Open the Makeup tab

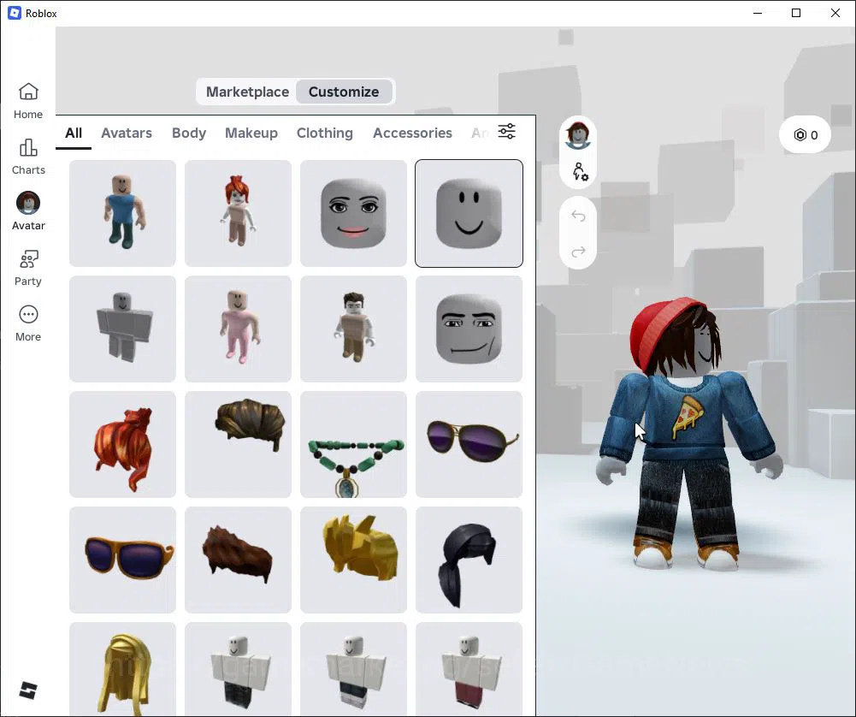tap(251, 133)
